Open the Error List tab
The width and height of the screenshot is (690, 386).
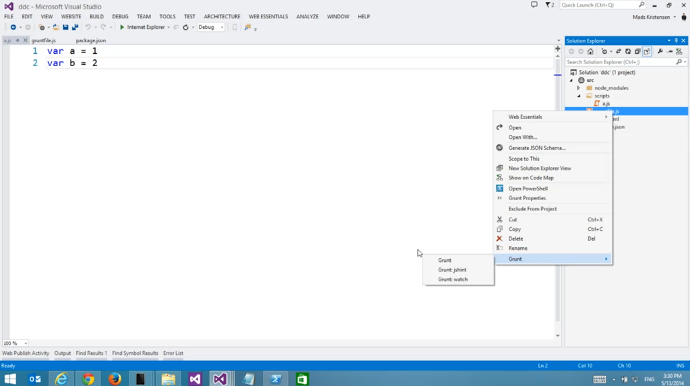[x=173, y=353]
